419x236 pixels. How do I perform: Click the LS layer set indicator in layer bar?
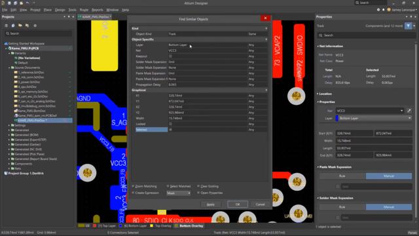[x=84, y=226]
